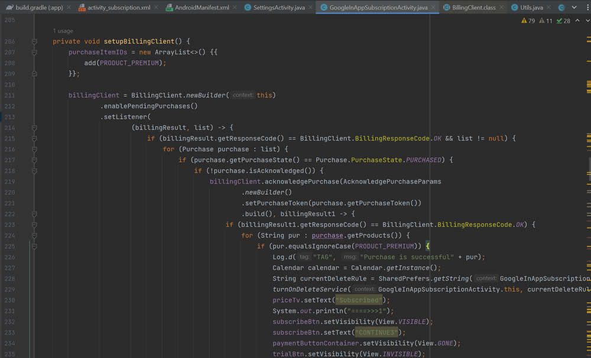The width and height of the screenshot is (591, 358).
Task: Click the typo indicator showing 28
Action: point(563,21)
